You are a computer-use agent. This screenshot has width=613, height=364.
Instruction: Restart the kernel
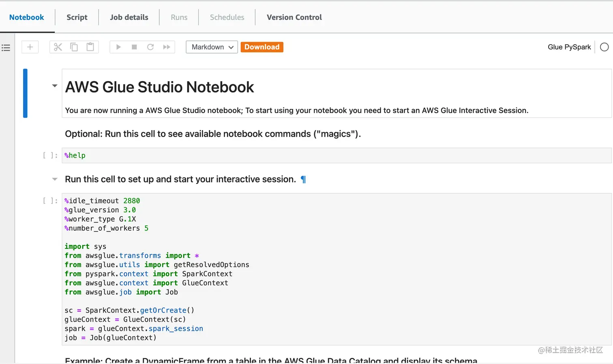point(150,47)
